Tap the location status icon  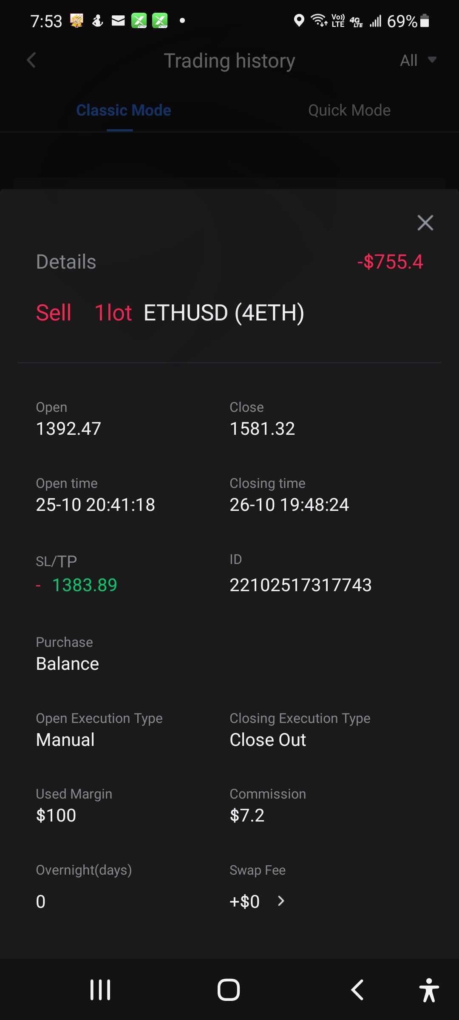pos(299,20)
